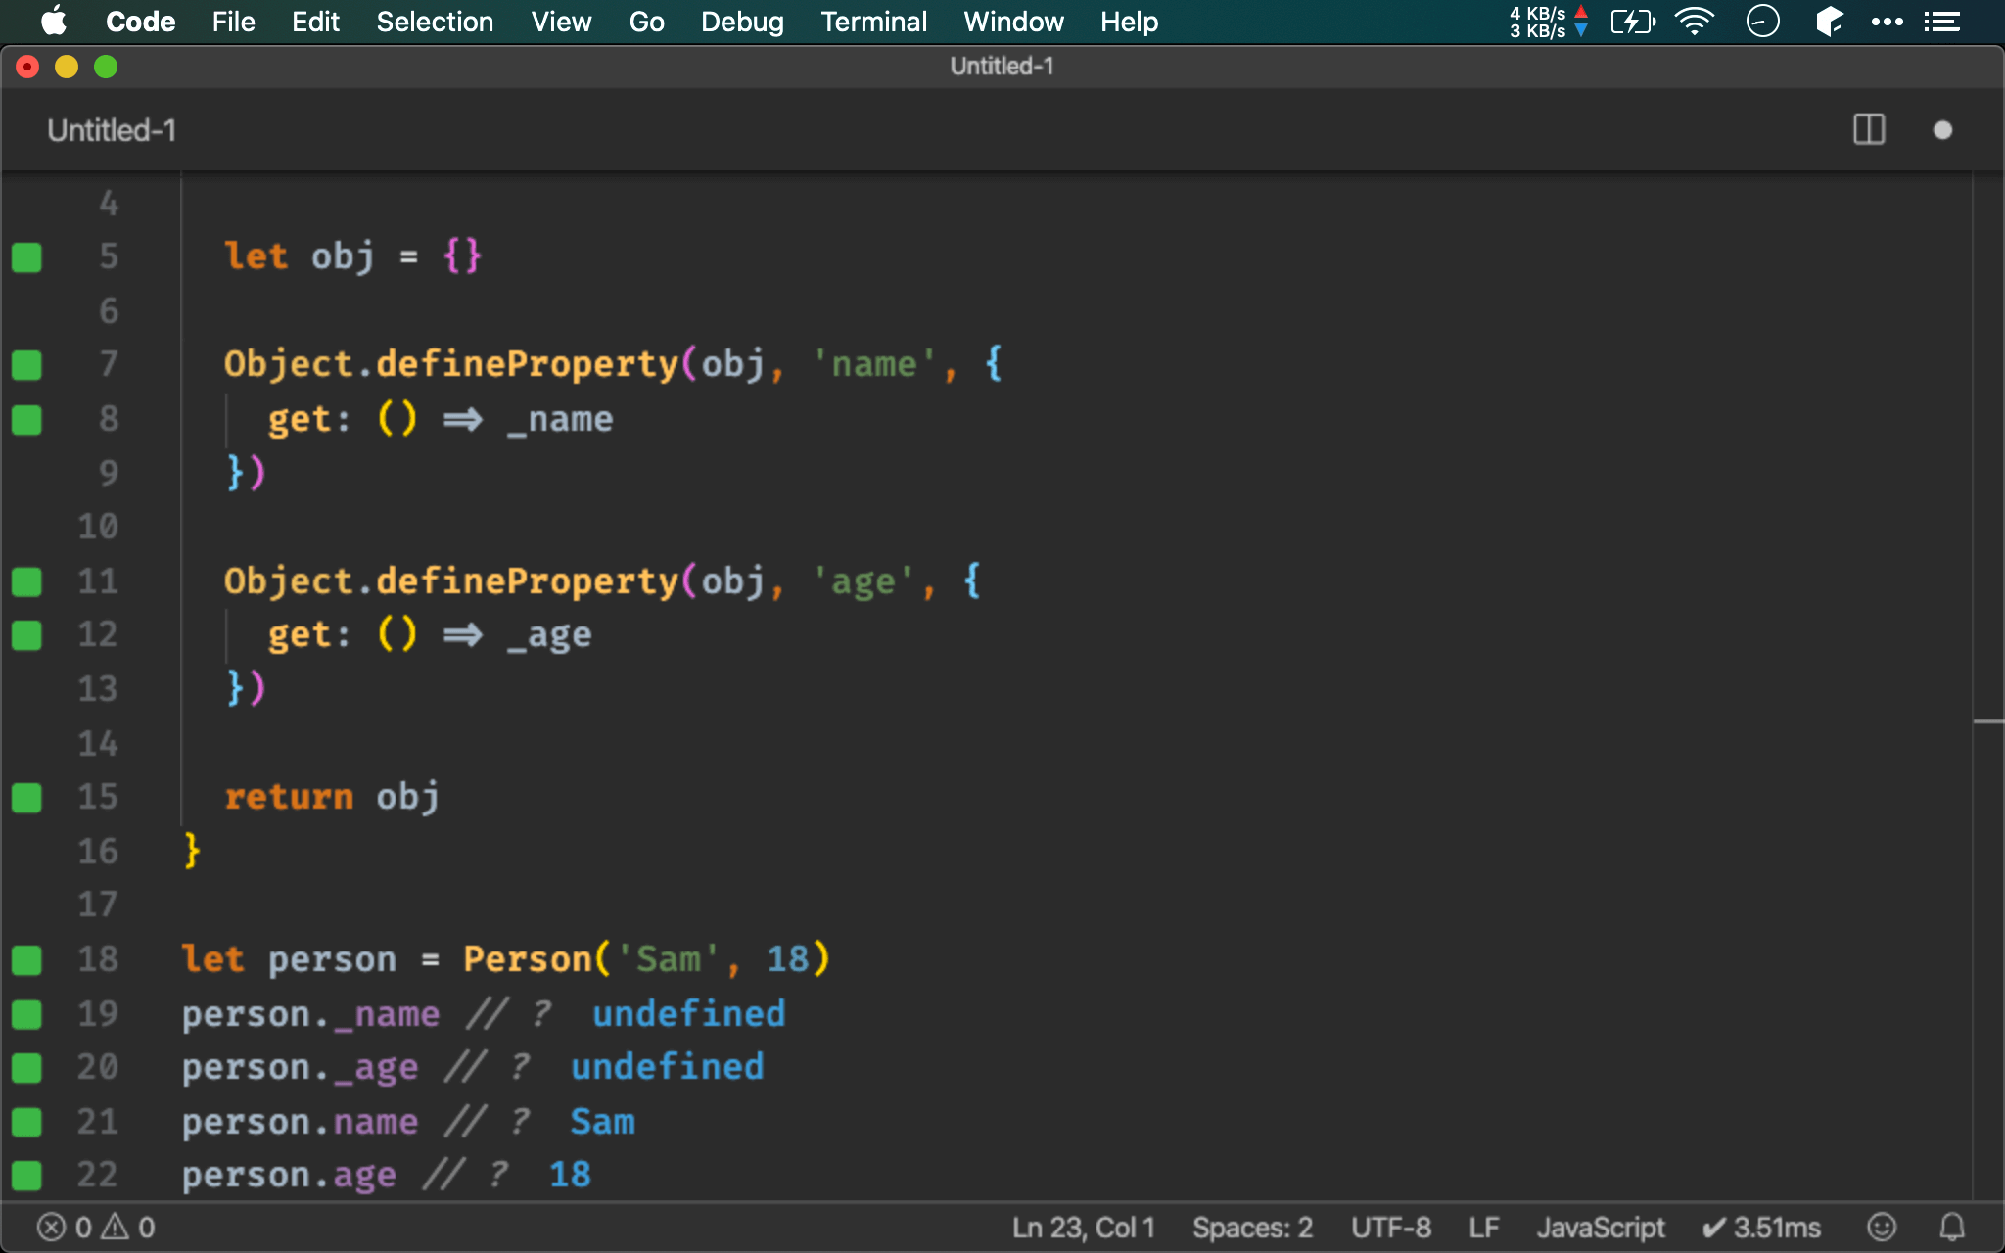This screenshot has width=2005, height=1253.
Task: Click the Ln 23, Col 1 position indicator
Action: [x=1083, y=1227]
